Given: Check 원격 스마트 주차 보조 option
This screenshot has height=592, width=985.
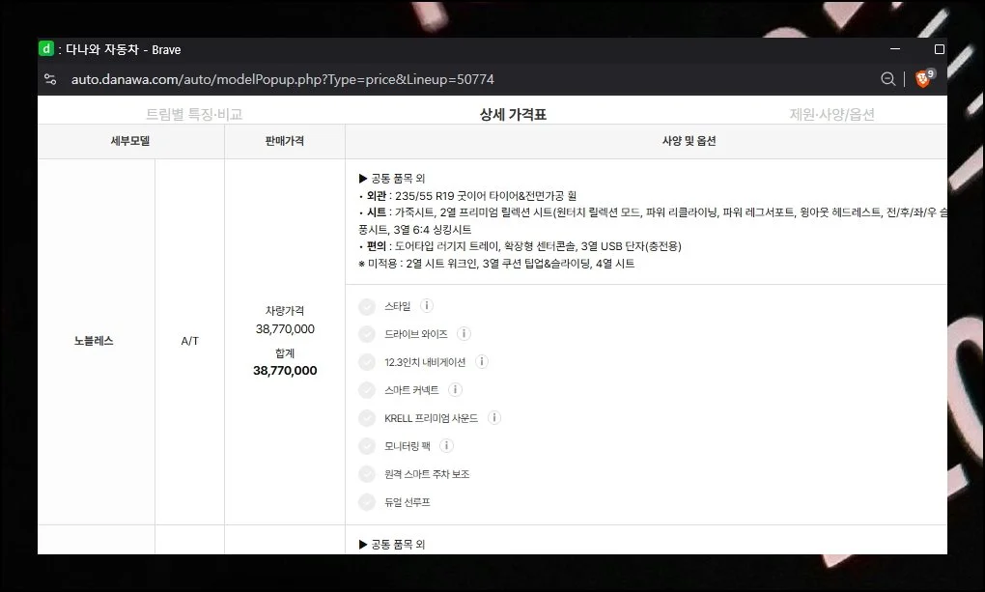Looking at the screenshot, I should pyautogui.click(x=367, y=474).
